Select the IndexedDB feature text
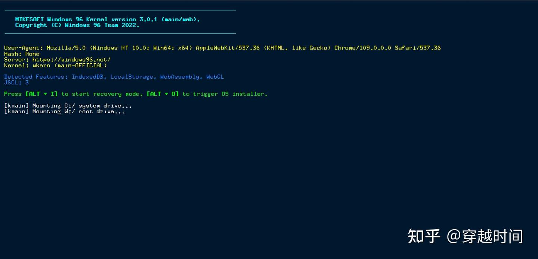 point(89,77)
